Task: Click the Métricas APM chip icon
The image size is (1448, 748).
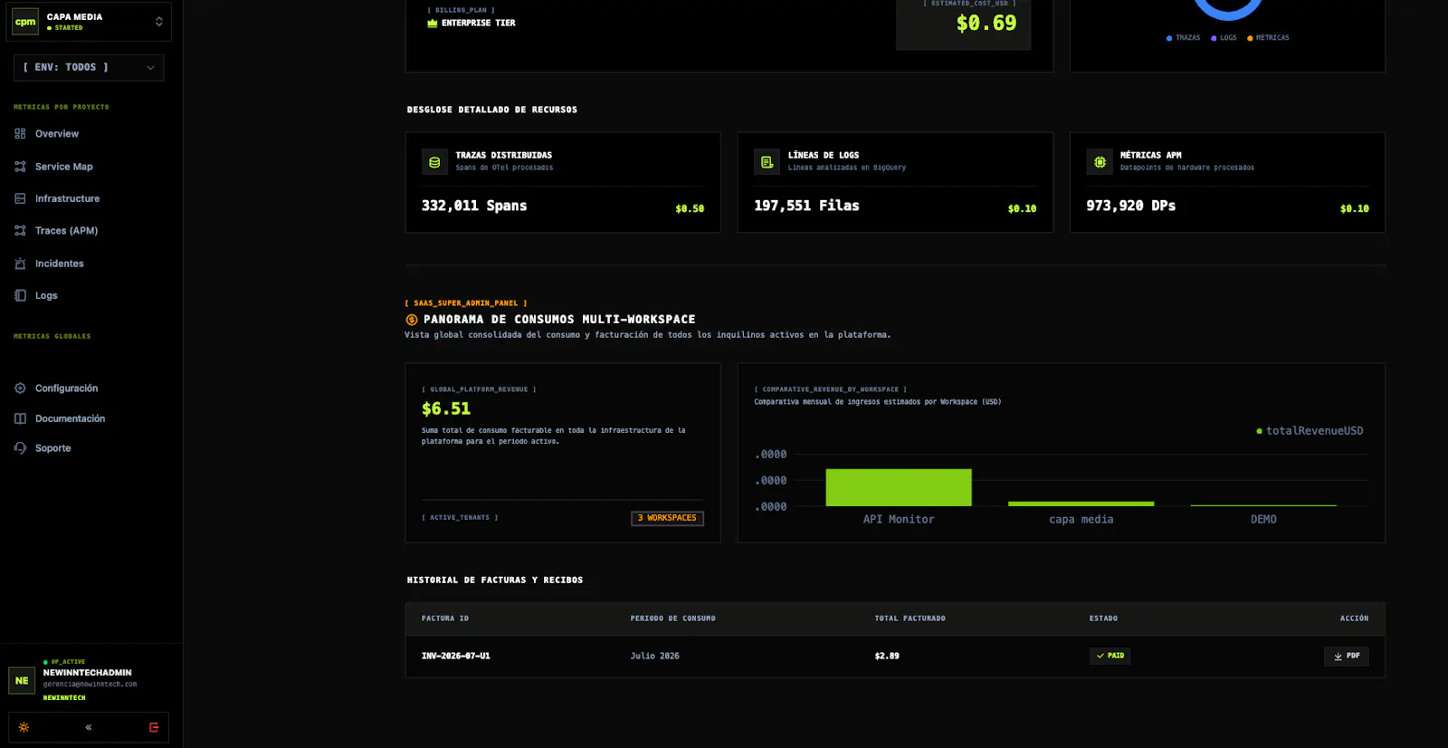Action: pyautogui.click(x=1100, y=162)
